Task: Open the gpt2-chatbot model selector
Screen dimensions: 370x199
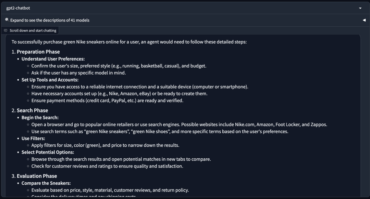Action: (x=185, y=8)
